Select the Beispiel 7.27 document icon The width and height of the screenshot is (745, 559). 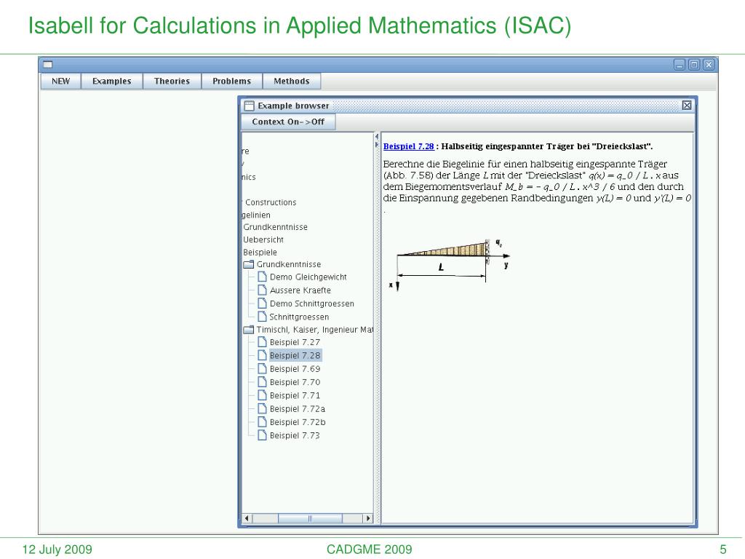point(262,342)
